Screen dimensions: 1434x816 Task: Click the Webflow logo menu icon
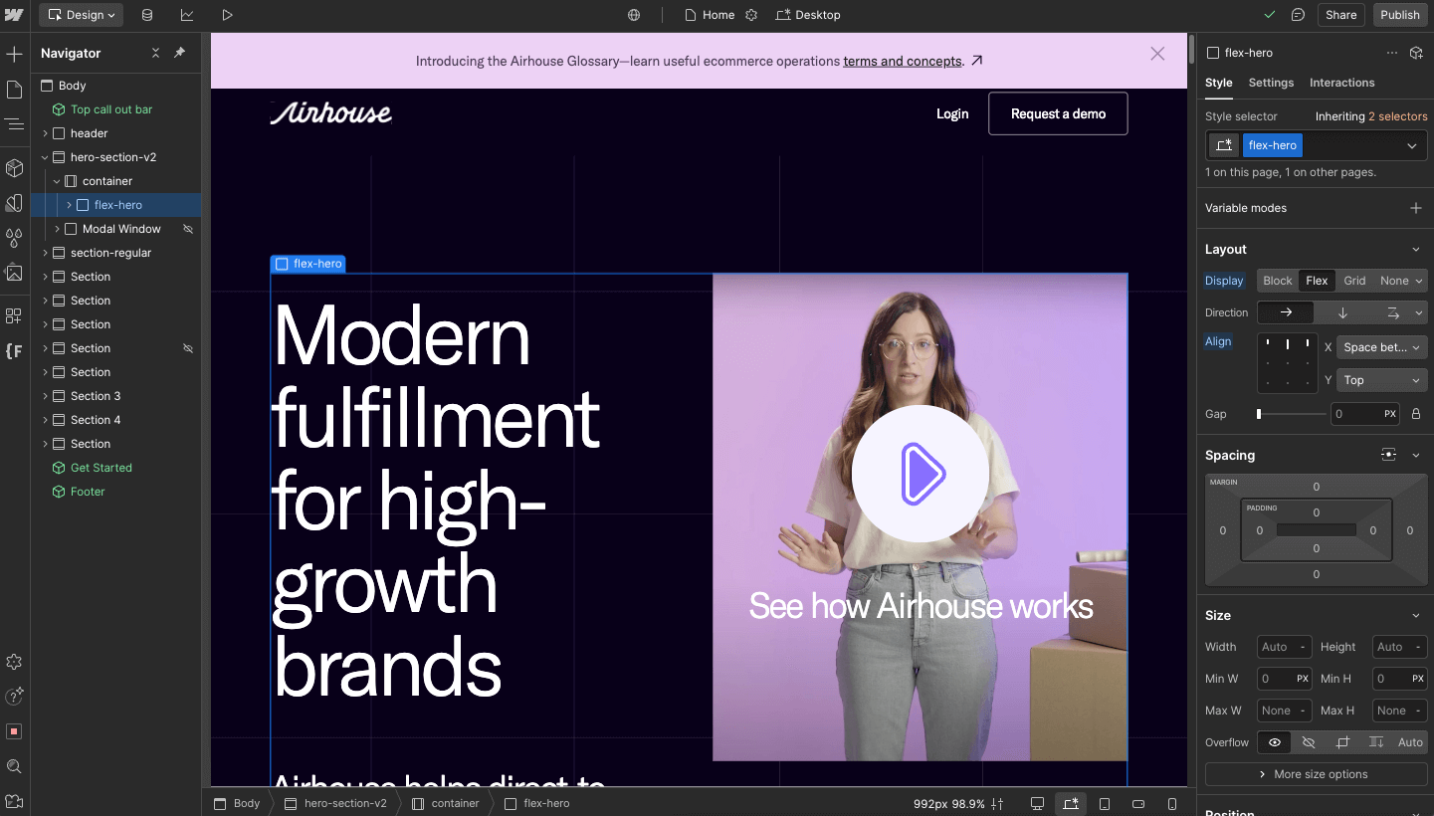[14, 15]
